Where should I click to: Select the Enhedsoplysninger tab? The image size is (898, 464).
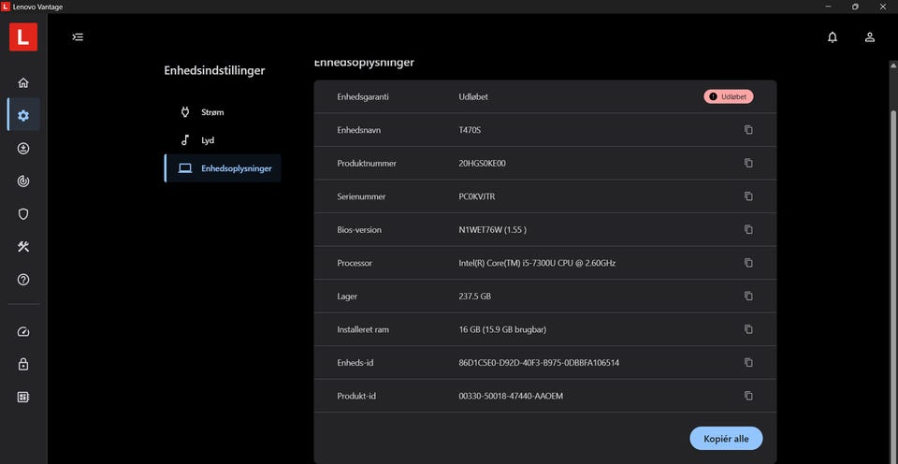pyautogui.click(x=223, y=168)
